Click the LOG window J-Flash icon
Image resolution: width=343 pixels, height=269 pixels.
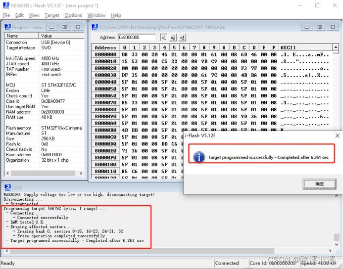pos(7,187)
